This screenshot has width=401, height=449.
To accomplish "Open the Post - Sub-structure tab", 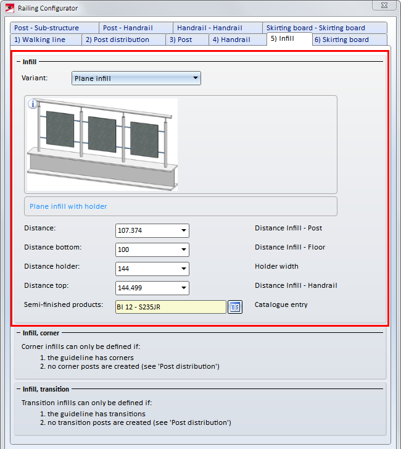I will (x=54, y=28).
